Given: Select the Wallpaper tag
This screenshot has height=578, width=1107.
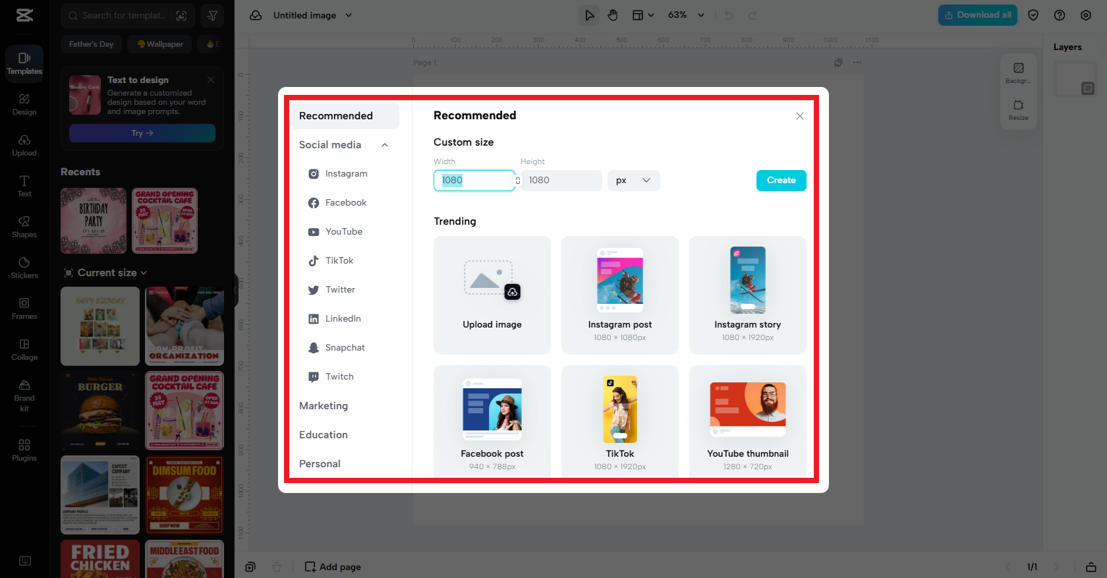Looking at the screenshot, I should coord(160,44).
